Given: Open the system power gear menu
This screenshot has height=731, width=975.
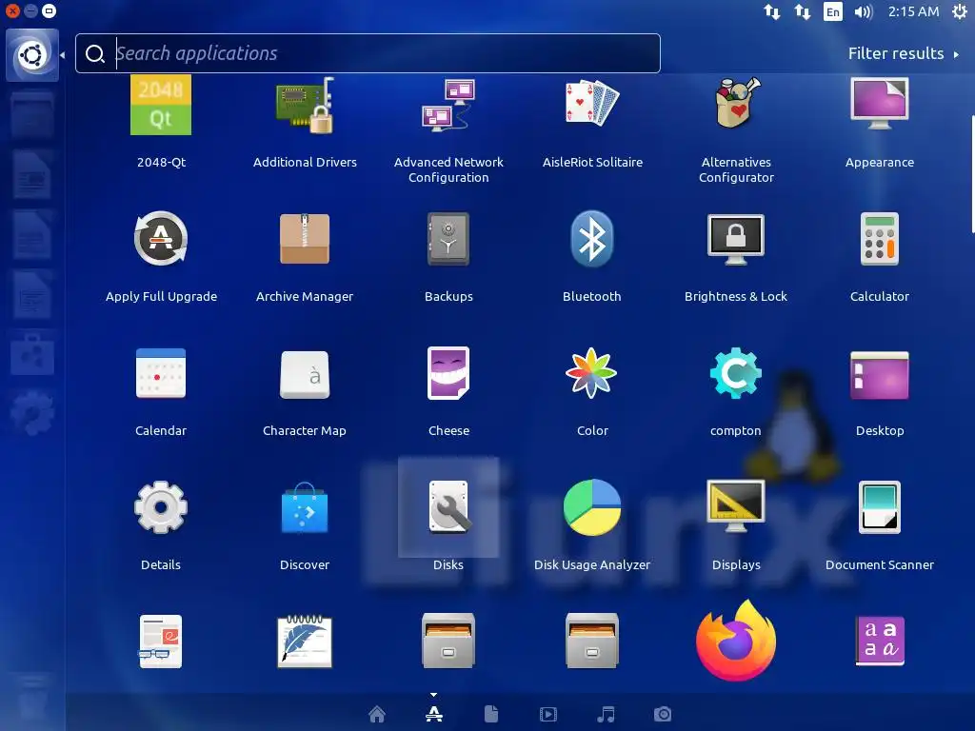Looking at the screenshot, I should [960, 11].
